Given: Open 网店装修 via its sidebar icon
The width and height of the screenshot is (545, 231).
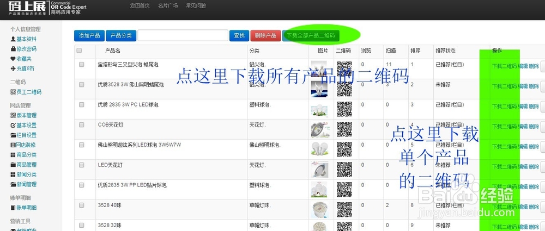Looking at the screenshot, I should tap(13, 145).
